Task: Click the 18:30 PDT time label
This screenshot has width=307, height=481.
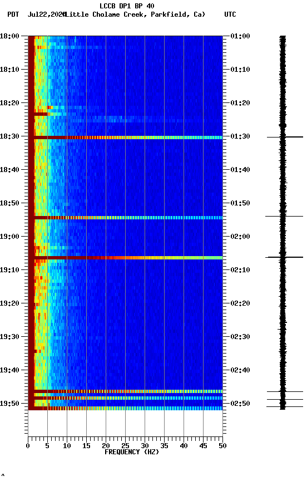Action: pyautogui.click(x=9, y=136)
